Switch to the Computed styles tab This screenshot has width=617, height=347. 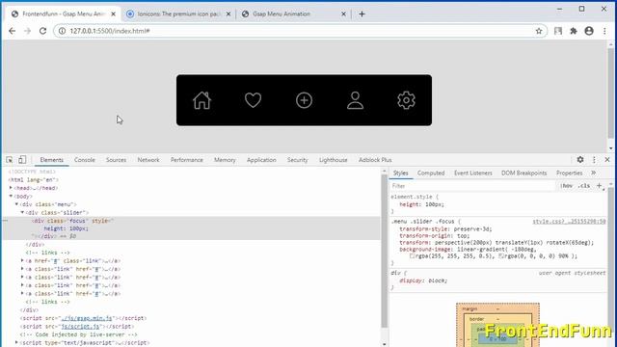pyautogui.click(x=431, y=173)
